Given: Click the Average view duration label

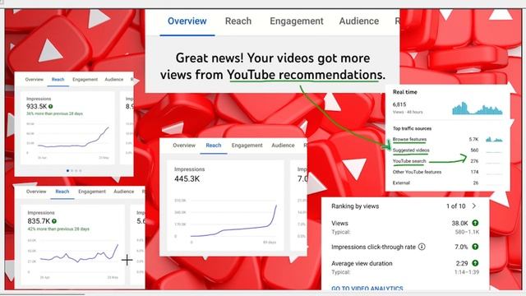Looking at the screenshot, I should pyautogui.click(x=362, y=263).
